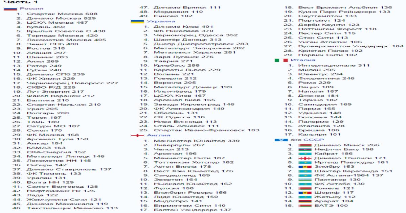Click the Armenian flag next to Арарат
The image size is (406, 213).
pos(305,201)
